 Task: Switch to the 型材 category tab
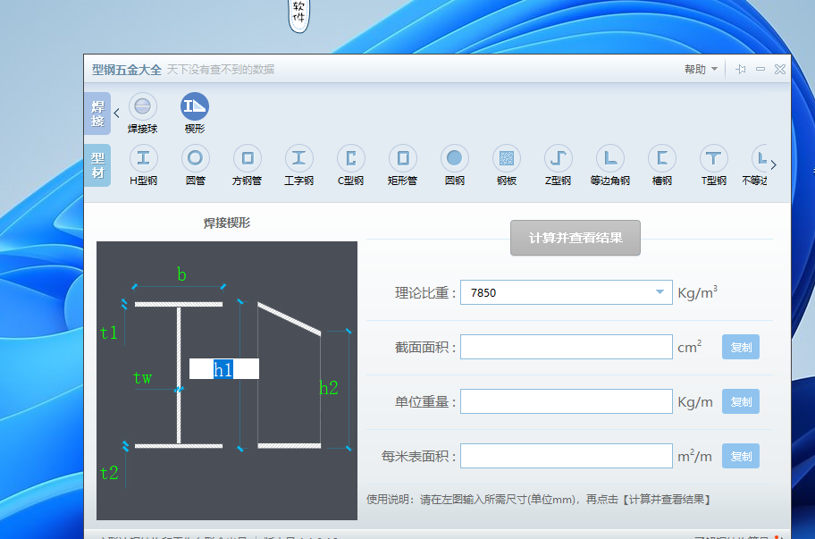click(x=97, y=165)
